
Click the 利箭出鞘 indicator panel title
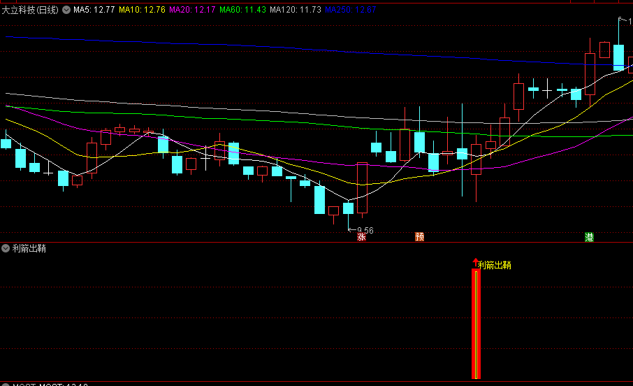29,248
